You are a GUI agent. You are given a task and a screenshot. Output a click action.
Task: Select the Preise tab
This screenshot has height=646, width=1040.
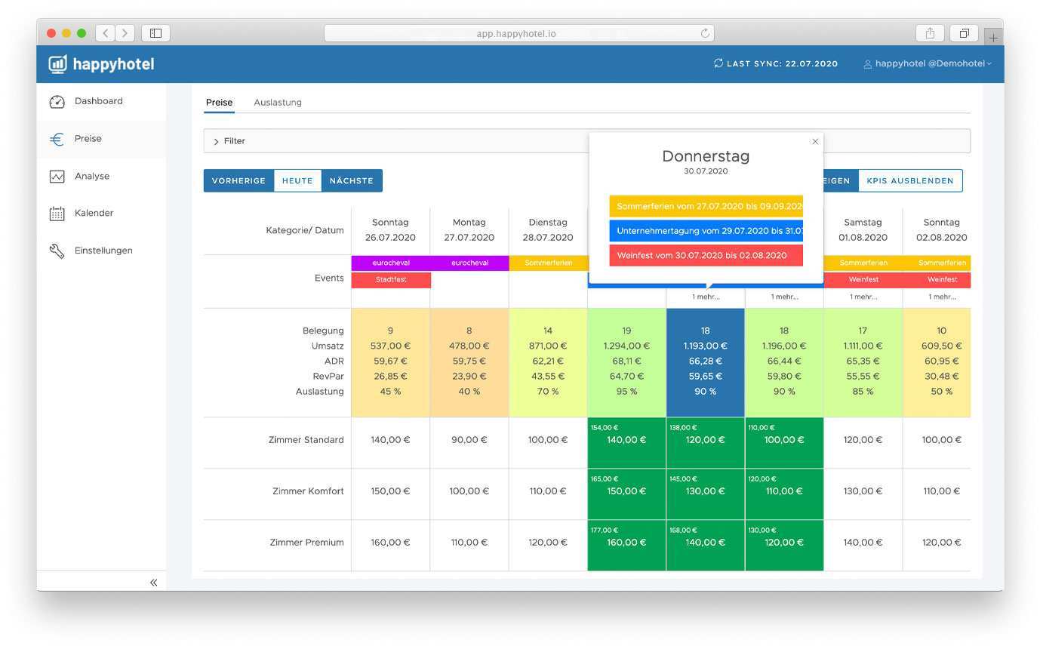[219, 103]
